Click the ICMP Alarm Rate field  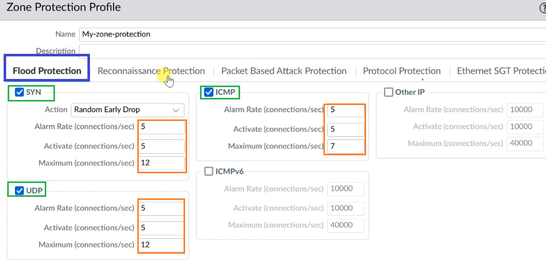[x=346, y=110]
